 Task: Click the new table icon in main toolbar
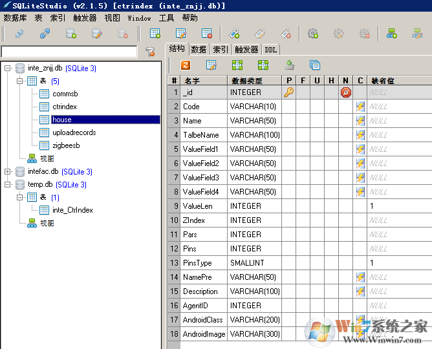(155, 33)
